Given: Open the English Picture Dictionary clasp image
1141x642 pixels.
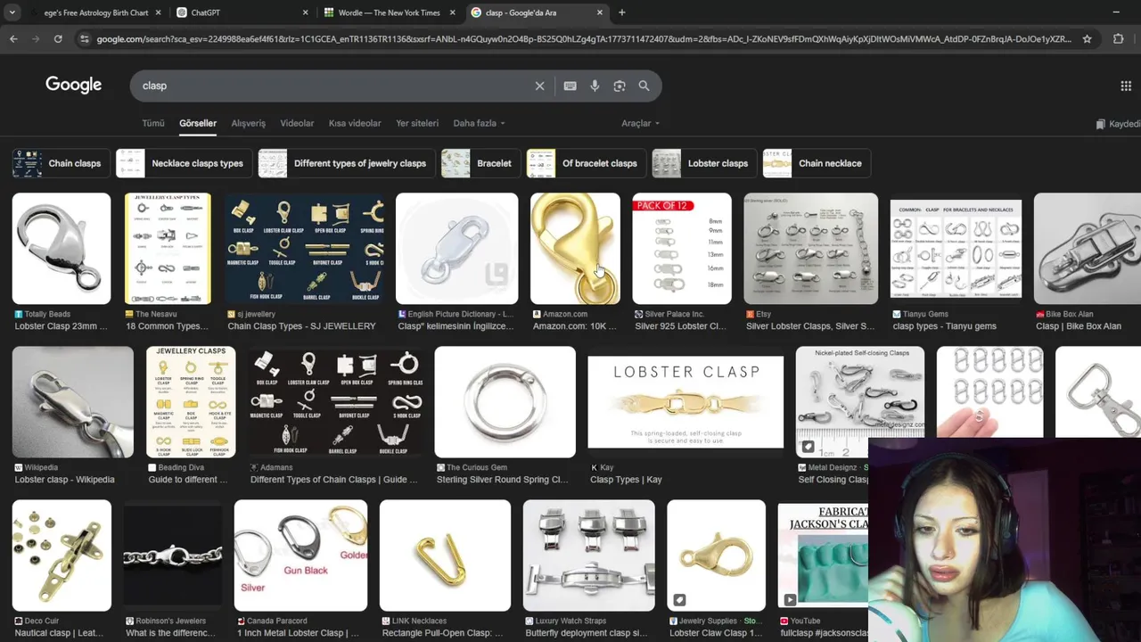Looking at the screenshot, I should [x=456, y=249].
